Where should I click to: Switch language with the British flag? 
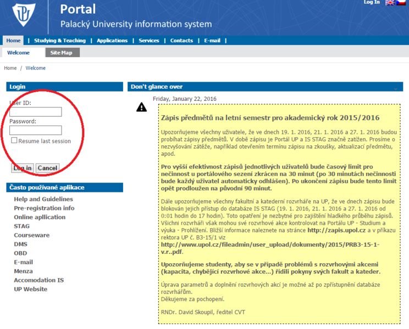point(390,3)
